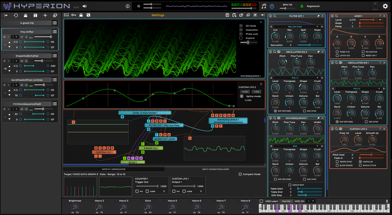Image resolution: width=392 pixels, height=215 pixels.
Task: Click the Duplicate layer icon top left
Action: 55,15
